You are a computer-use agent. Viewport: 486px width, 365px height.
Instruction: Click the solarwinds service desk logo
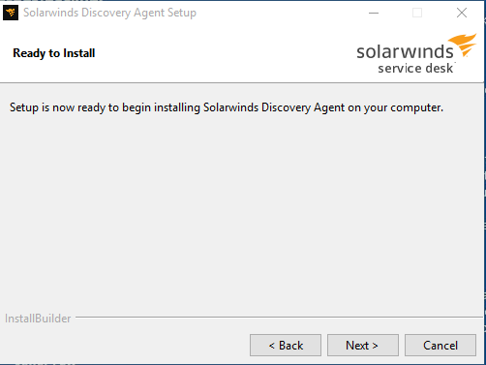416,54
